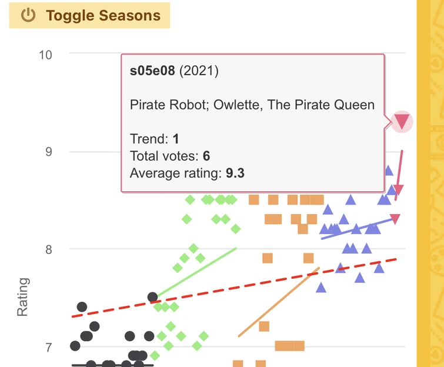Screen dimensions: 444x367
Task: Select the blue season trend line
Action: 353,229
